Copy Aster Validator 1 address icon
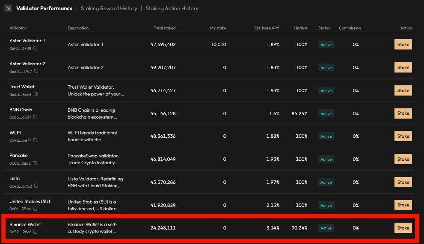 tap(35, 48)
